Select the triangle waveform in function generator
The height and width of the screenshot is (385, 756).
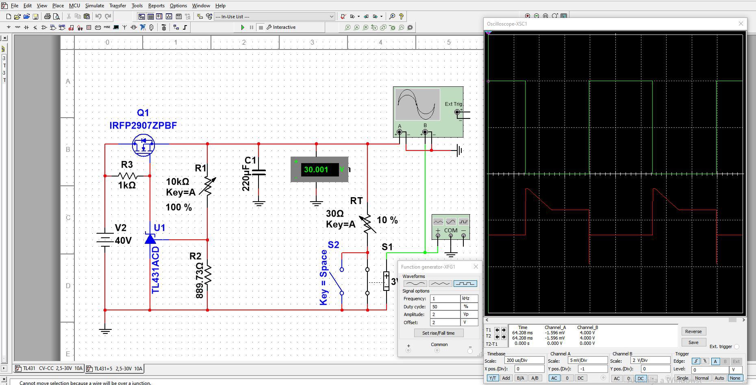[x=440, y=284]
